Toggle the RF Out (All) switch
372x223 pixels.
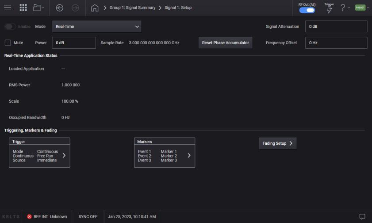pyautogui.click(x=307, y=10)
